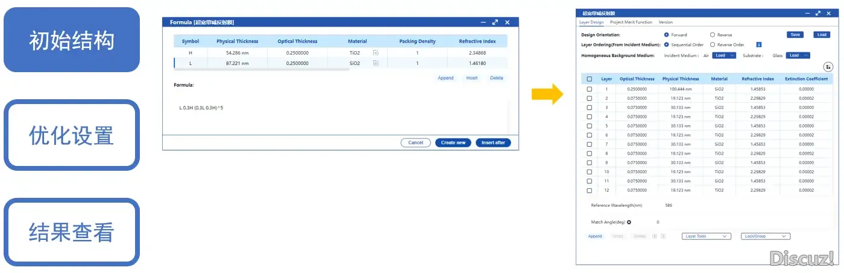Tick the select-all checkbox in table header
The image size is (844, 273).
coord(590,79)
